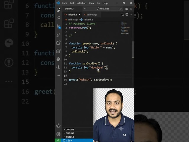Open the Manage settings gear
This screenshot has height=142, width=189.
(58, 134)
